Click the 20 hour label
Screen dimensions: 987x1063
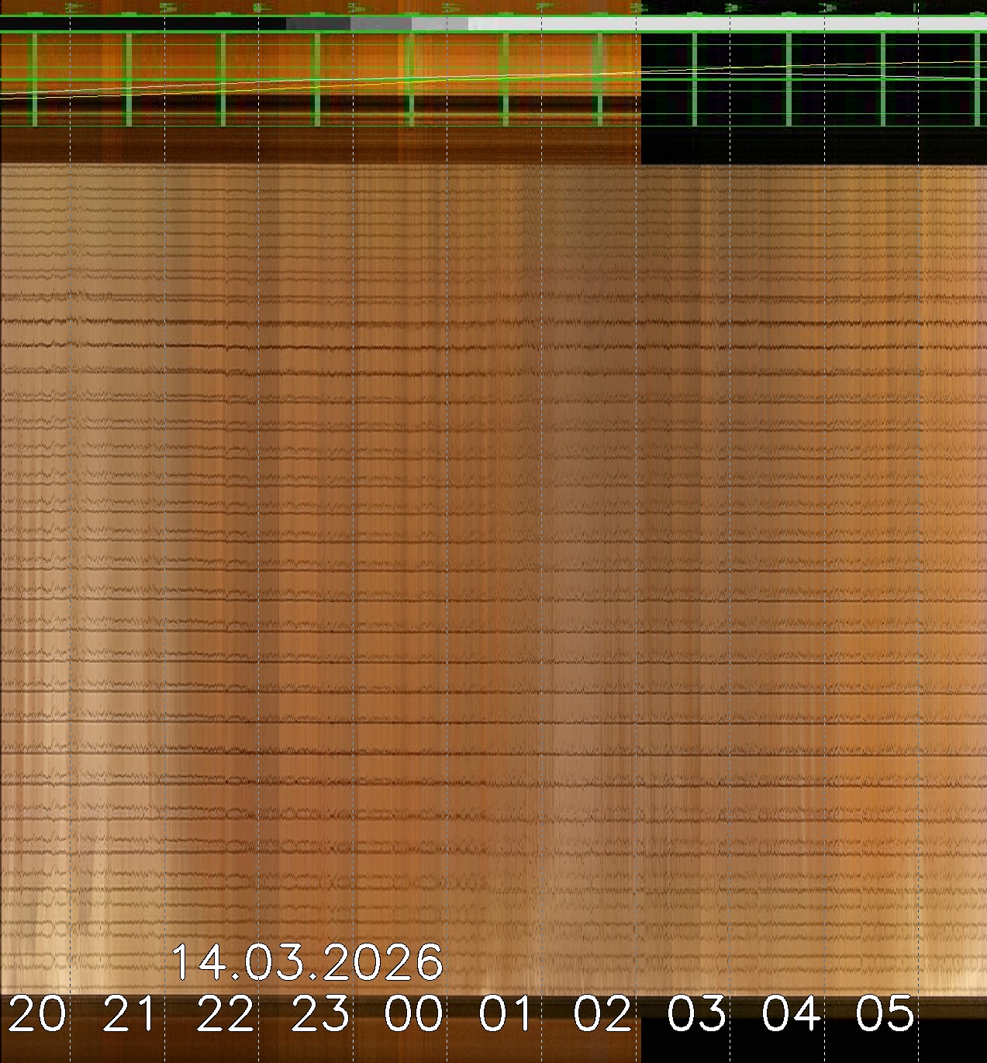pyautogui.click(x=36, y=1014)
